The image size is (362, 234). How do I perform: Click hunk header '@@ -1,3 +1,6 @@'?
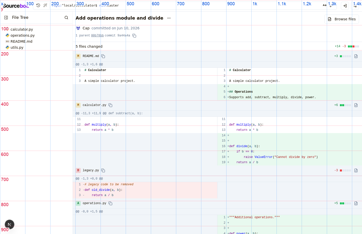pos(89,65)
